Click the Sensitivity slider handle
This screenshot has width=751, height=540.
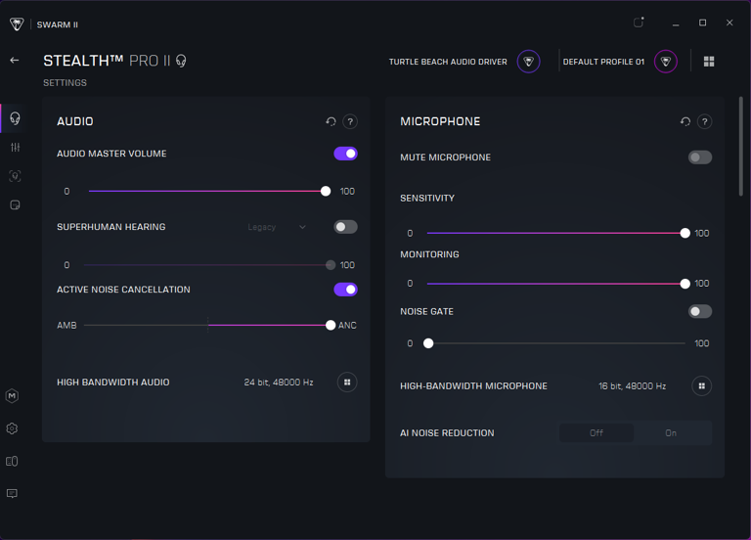tap(685, 234)
